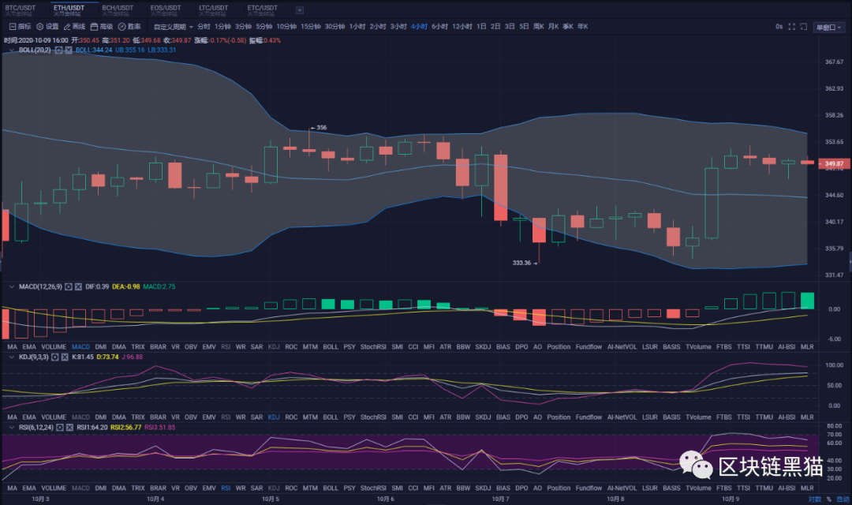Open the 单窗口 window layout dropdown
The height and width of the screenshot is (505, 852).
pyautogui.click(x=828, y=27)
